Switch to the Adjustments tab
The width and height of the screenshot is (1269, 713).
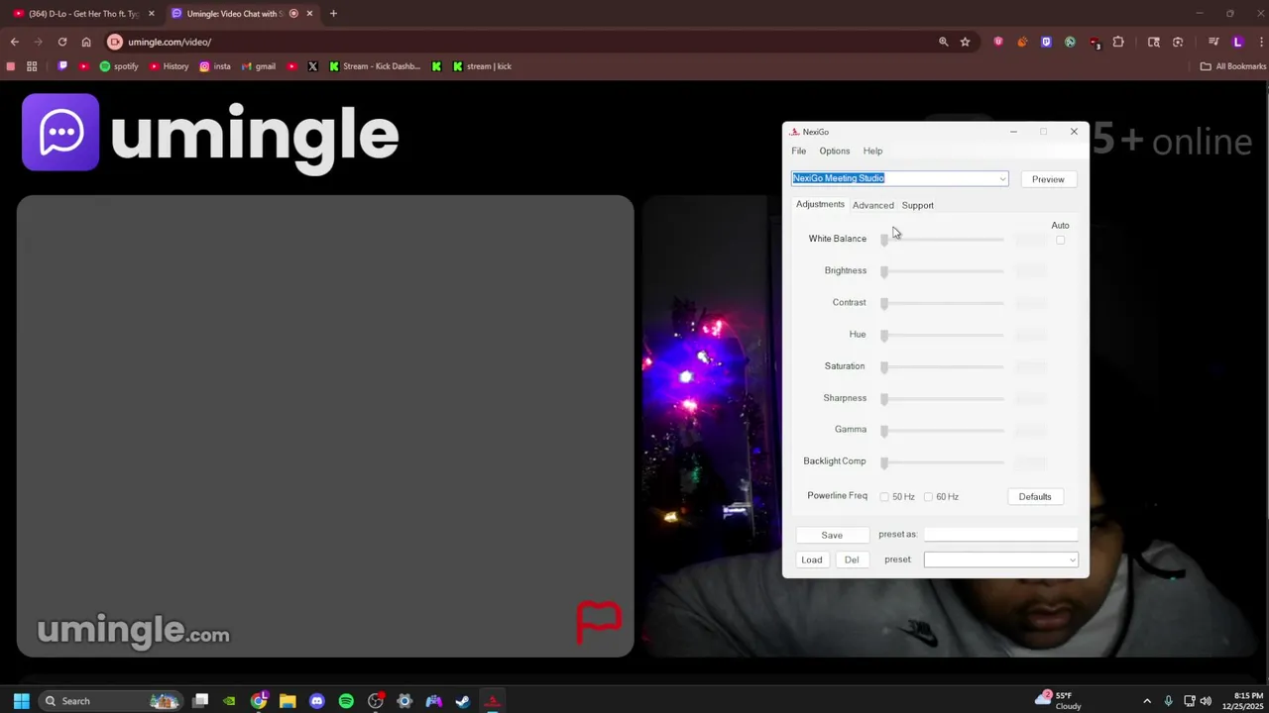pos(820,204)
